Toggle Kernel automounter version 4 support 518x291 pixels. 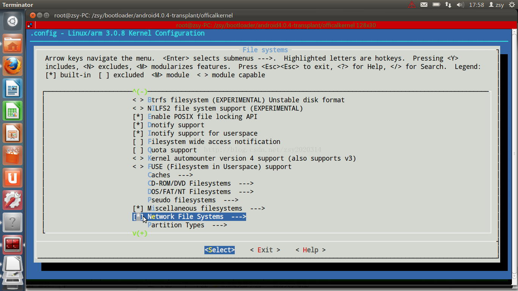(138, 158)
